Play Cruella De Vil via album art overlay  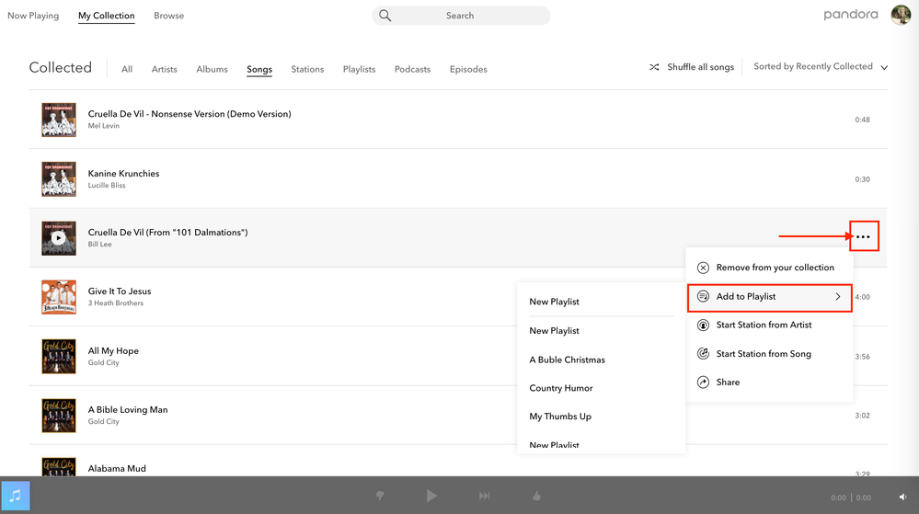click(59, 237)
